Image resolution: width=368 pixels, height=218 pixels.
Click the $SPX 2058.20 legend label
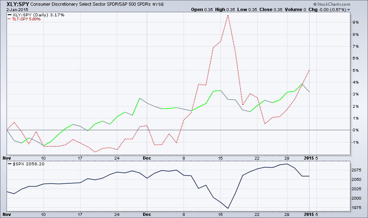coord(26,164)
